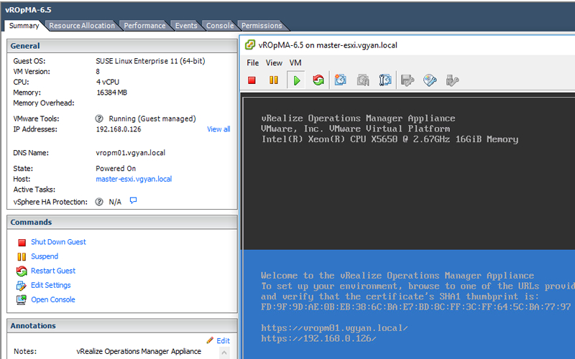Click the Shut Down Guest command
The image size is (575, 359).
[x=58, y=242]
